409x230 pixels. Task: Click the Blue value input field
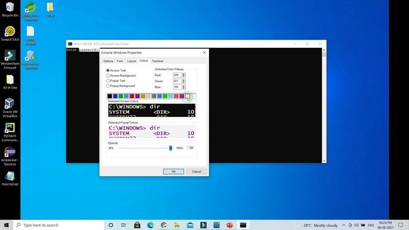(x=177, y=87)
